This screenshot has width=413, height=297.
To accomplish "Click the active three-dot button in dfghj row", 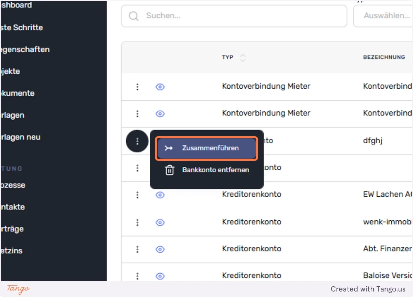I will click(137, 141).
